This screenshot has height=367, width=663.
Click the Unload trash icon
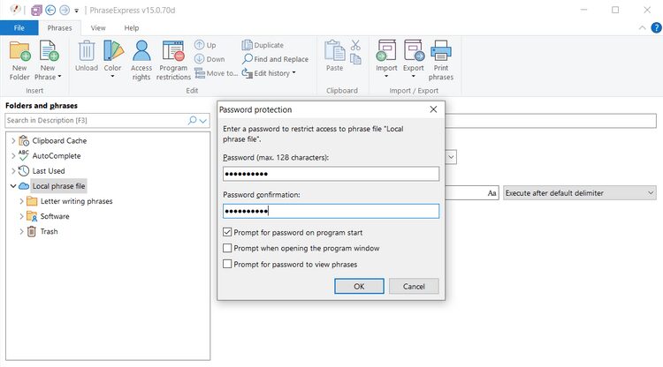click(x=87, y=51)
